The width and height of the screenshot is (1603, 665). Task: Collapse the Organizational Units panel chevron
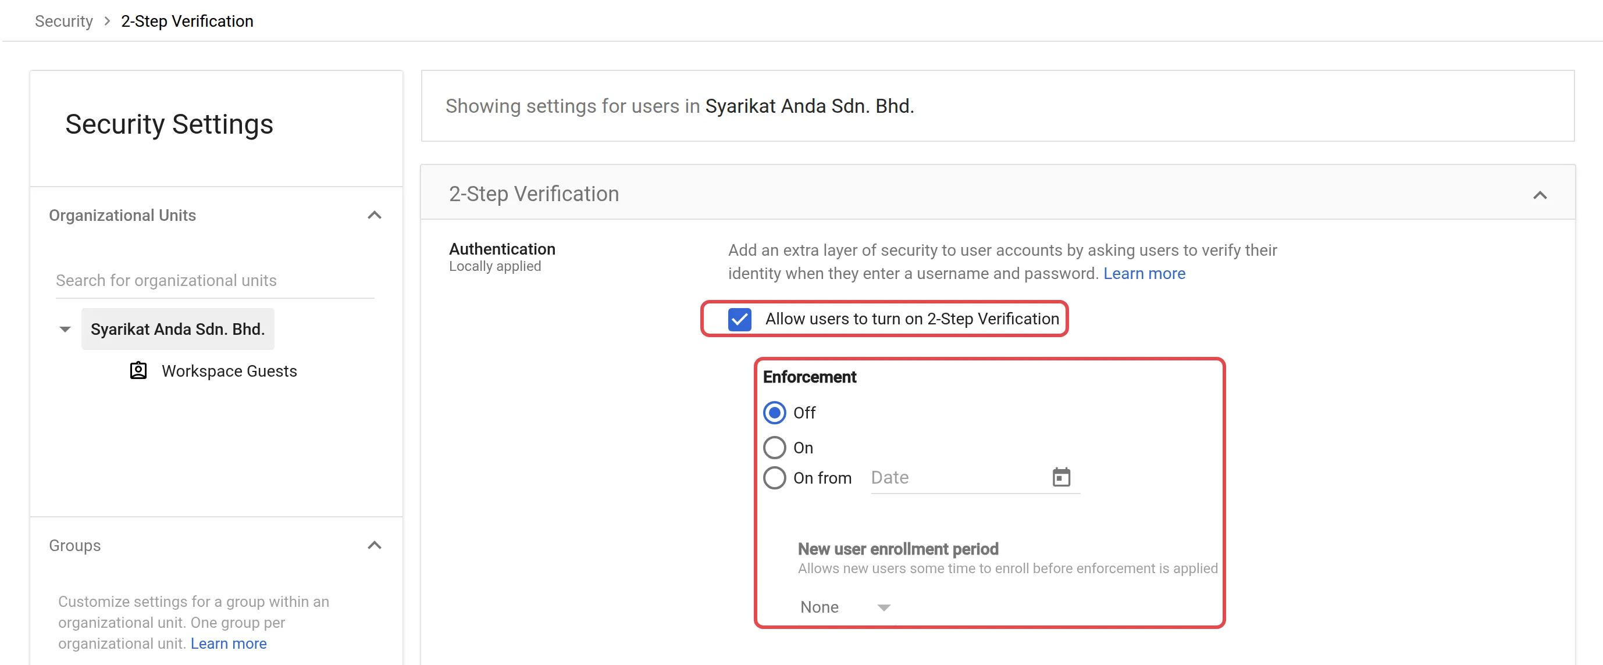pyautogui.click(x=374, y=215)
